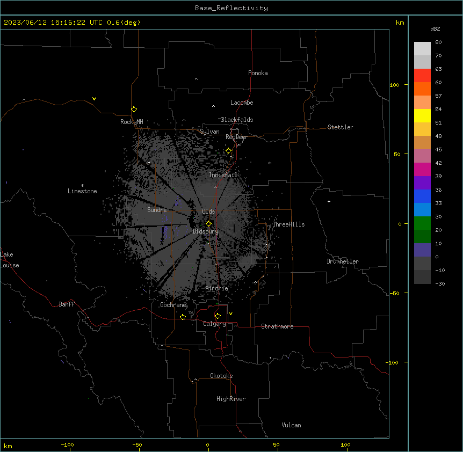
Task: Select the blue 36 dBZ legend swatch
Action: click(x=422, y=196)
